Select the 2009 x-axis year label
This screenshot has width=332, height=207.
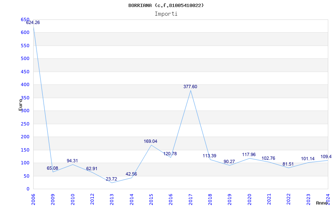point(53,200)
